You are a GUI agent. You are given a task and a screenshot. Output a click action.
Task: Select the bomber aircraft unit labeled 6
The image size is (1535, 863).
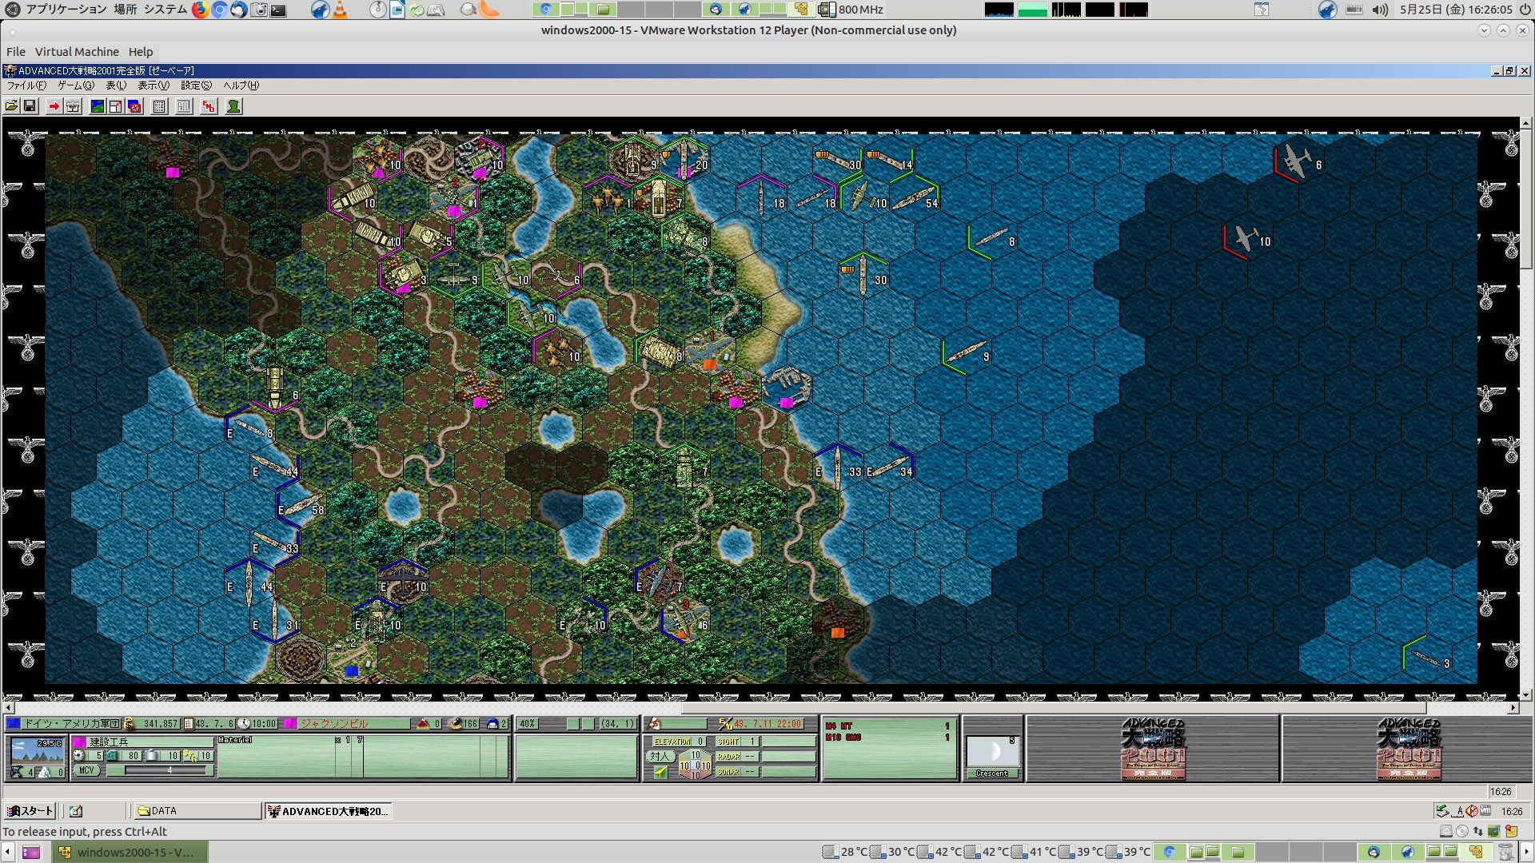tap(1297, 162)
